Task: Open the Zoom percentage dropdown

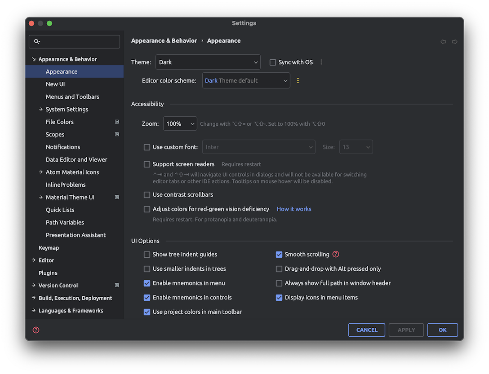Action: [x=180, y=123]
